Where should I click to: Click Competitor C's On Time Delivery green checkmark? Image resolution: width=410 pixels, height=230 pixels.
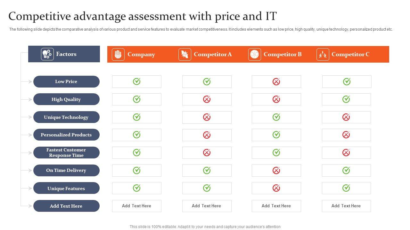click(x=346, y=170)
